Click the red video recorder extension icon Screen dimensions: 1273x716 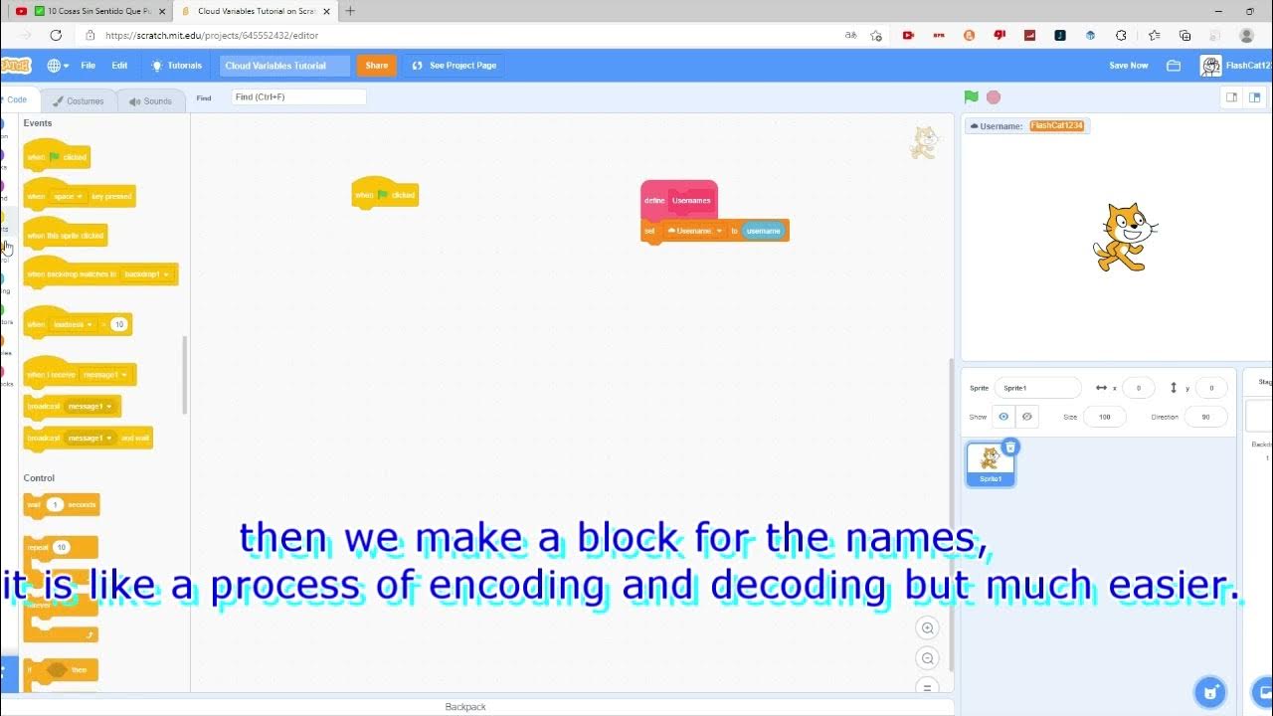click(908, 35)
